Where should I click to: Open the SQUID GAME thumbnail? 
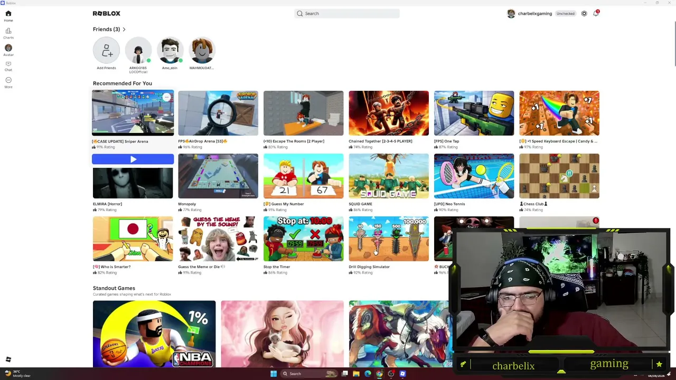(389, 176)
